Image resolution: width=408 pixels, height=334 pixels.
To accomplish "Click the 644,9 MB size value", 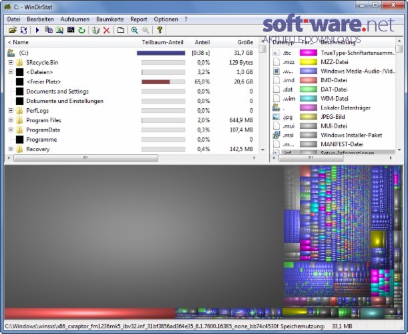I will click(241, 120).
